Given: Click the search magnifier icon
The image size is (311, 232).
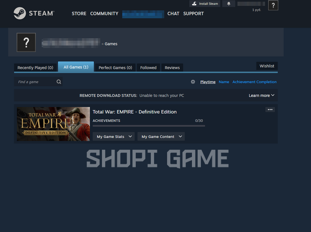Looking at the screenshot, I should tap(59, 82).
